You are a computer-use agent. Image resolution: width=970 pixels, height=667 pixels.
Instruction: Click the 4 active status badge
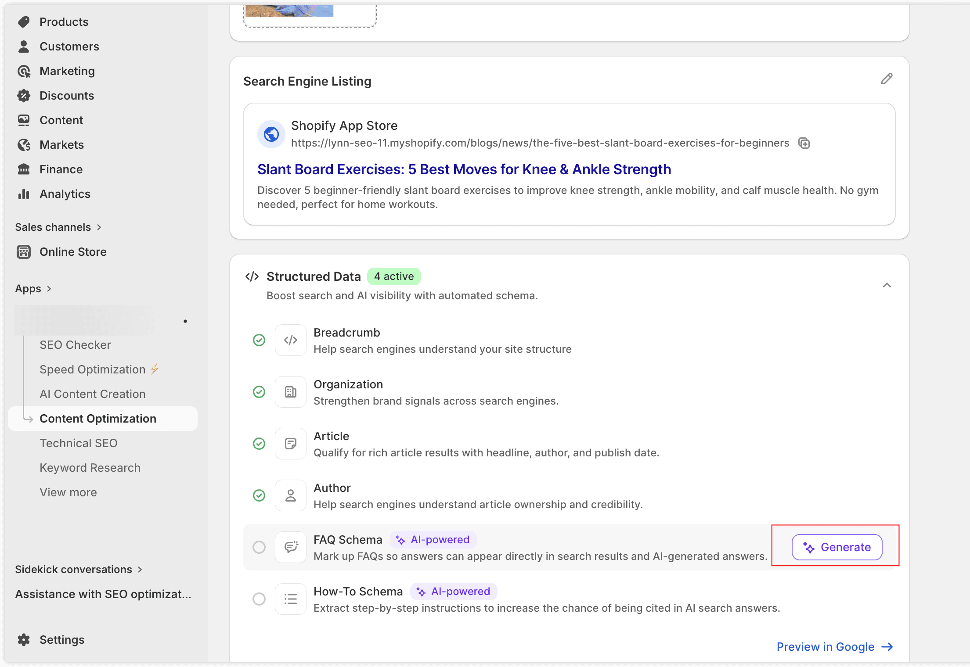coord(394,276)
